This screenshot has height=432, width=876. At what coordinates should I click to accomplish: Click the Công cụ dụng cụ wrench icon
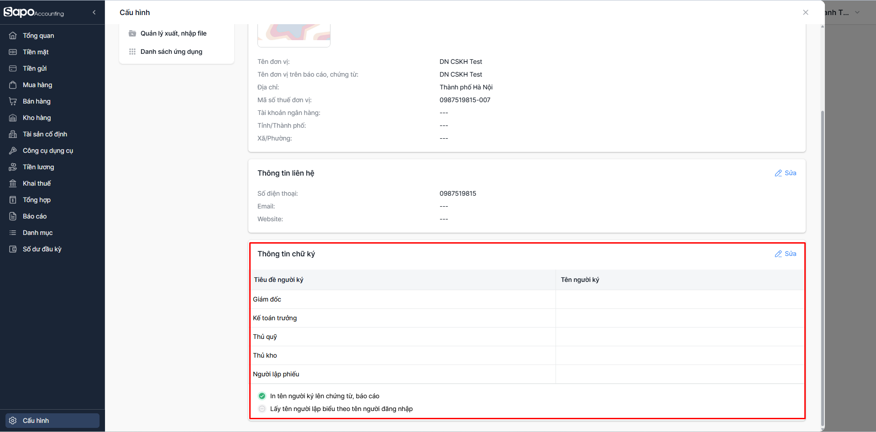click(13, 151)
